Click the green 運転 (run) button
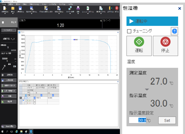Viewport: 185px width, 134px height. point(139,46)
